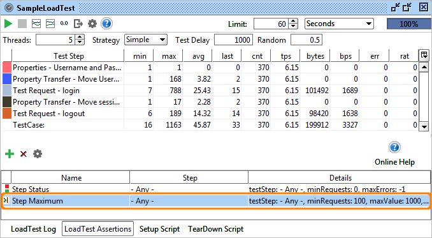Remove selected assertion with red X
Viewport: 432px width, 238px height.
tap(24, 154)
